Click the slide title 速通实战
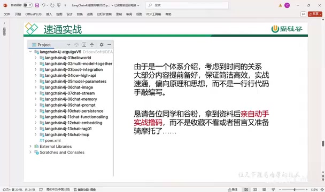The width and height of the screenshot is (325, 192). tap(63, 29)
